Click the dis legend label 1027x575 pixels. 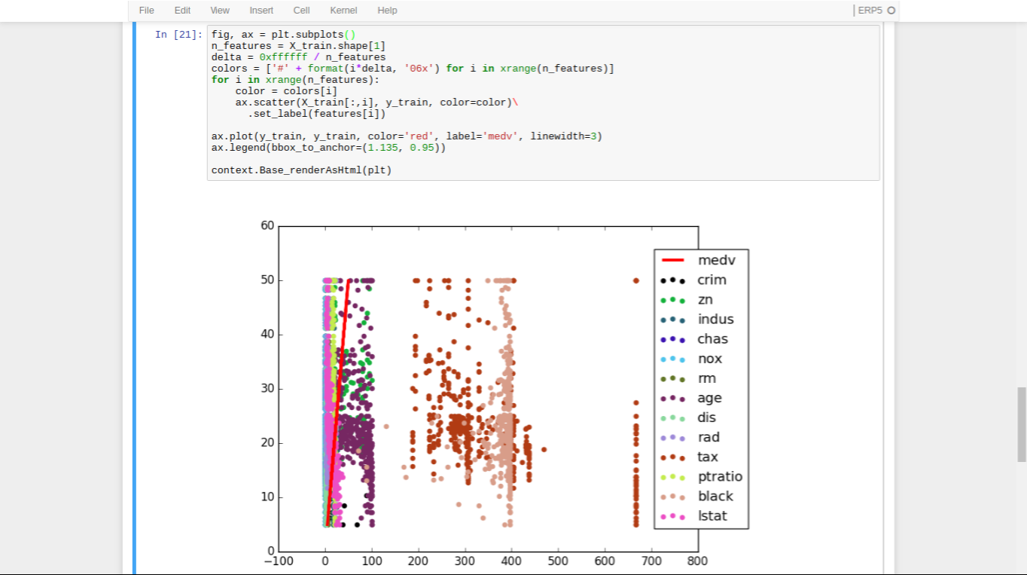point(706,417)
